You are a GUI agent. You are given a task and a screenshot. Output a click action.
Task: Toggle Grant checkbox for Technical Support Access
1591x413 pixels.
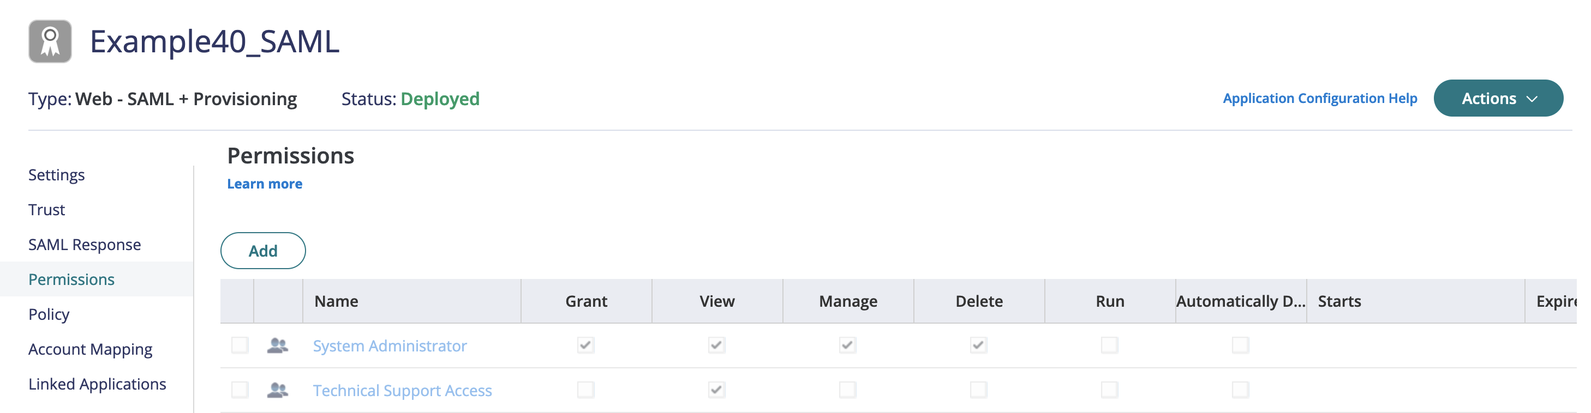pyautogui.click(x=585, y=390)
